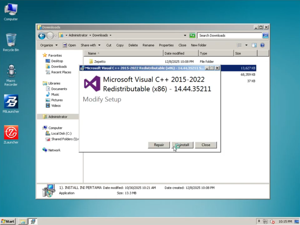300x225 pixels.
Task: Expand the Downloads breadcrumb dropdown
Action: [x=110, y=35]
